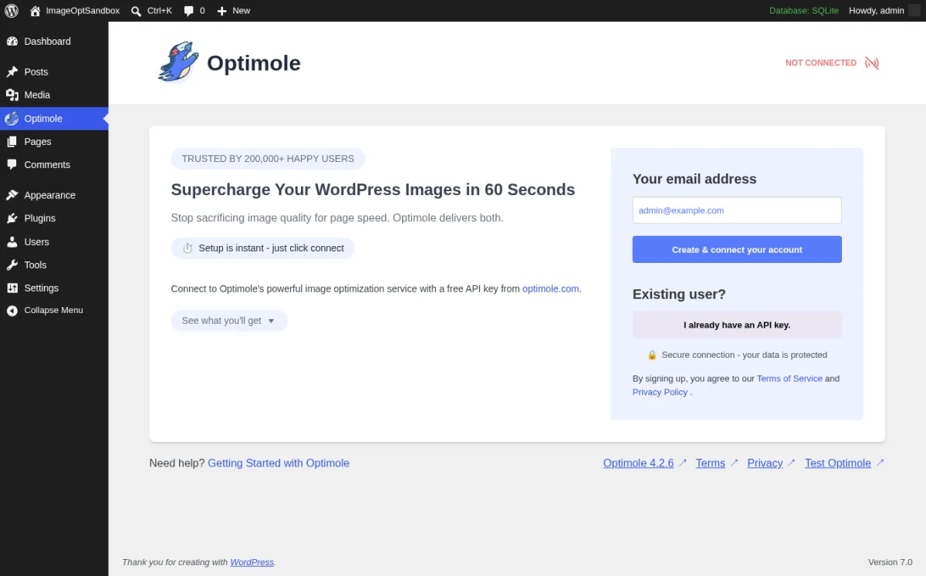Open the Privacy footer link

pyautogui.click(x=765, y=463)
